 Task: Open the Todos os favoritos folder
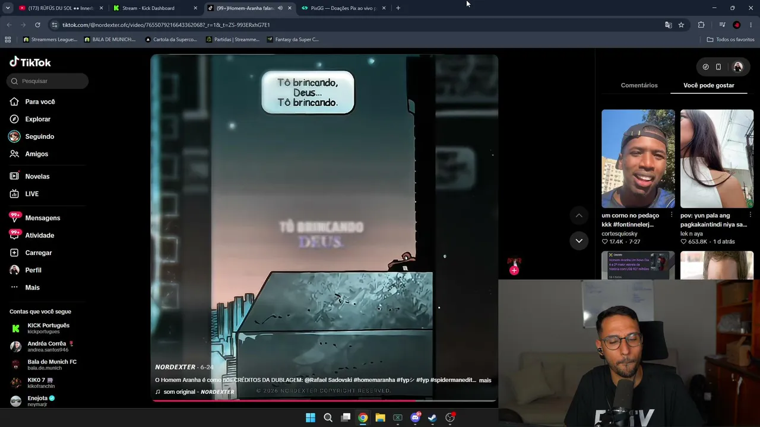(x=731, y=40)
